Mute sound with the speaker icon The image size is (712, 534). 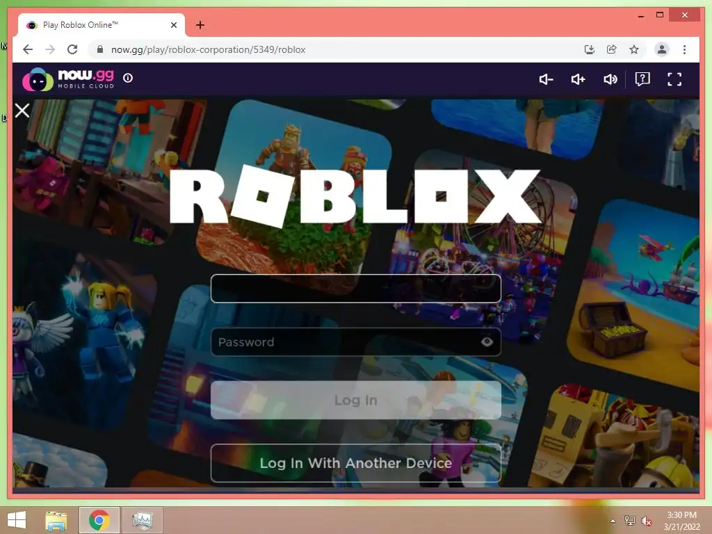pyautogui.click(x=610, y=79)
